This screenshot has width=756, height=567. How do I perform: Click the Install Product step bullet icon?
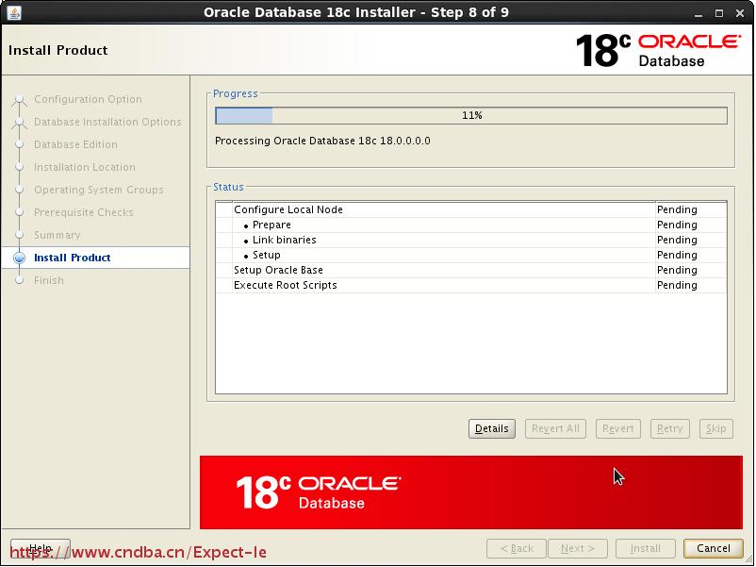[x=19, y=258]
